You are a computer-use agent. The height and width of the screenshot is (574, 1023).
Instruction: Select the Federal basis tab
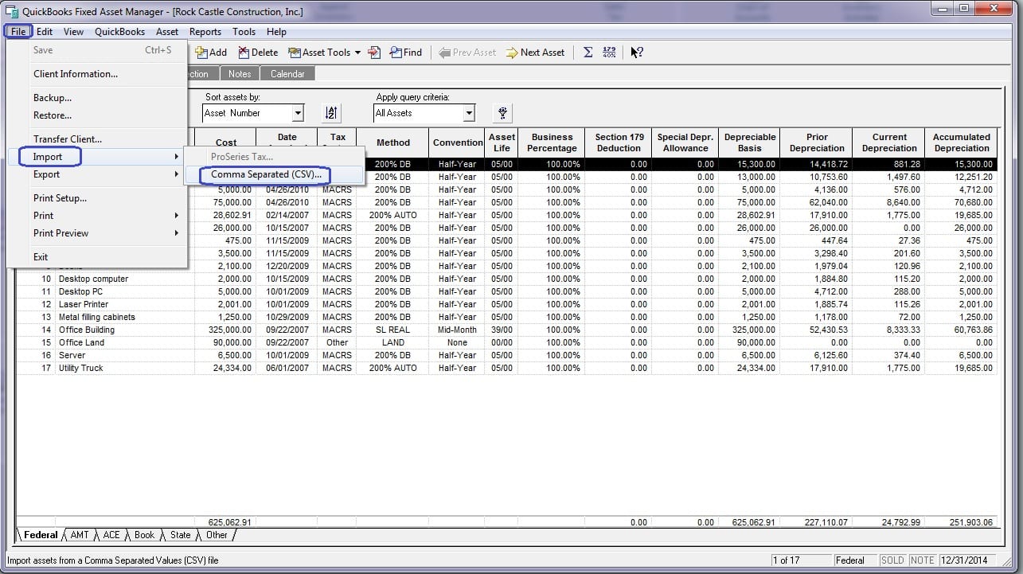[41, 535]
